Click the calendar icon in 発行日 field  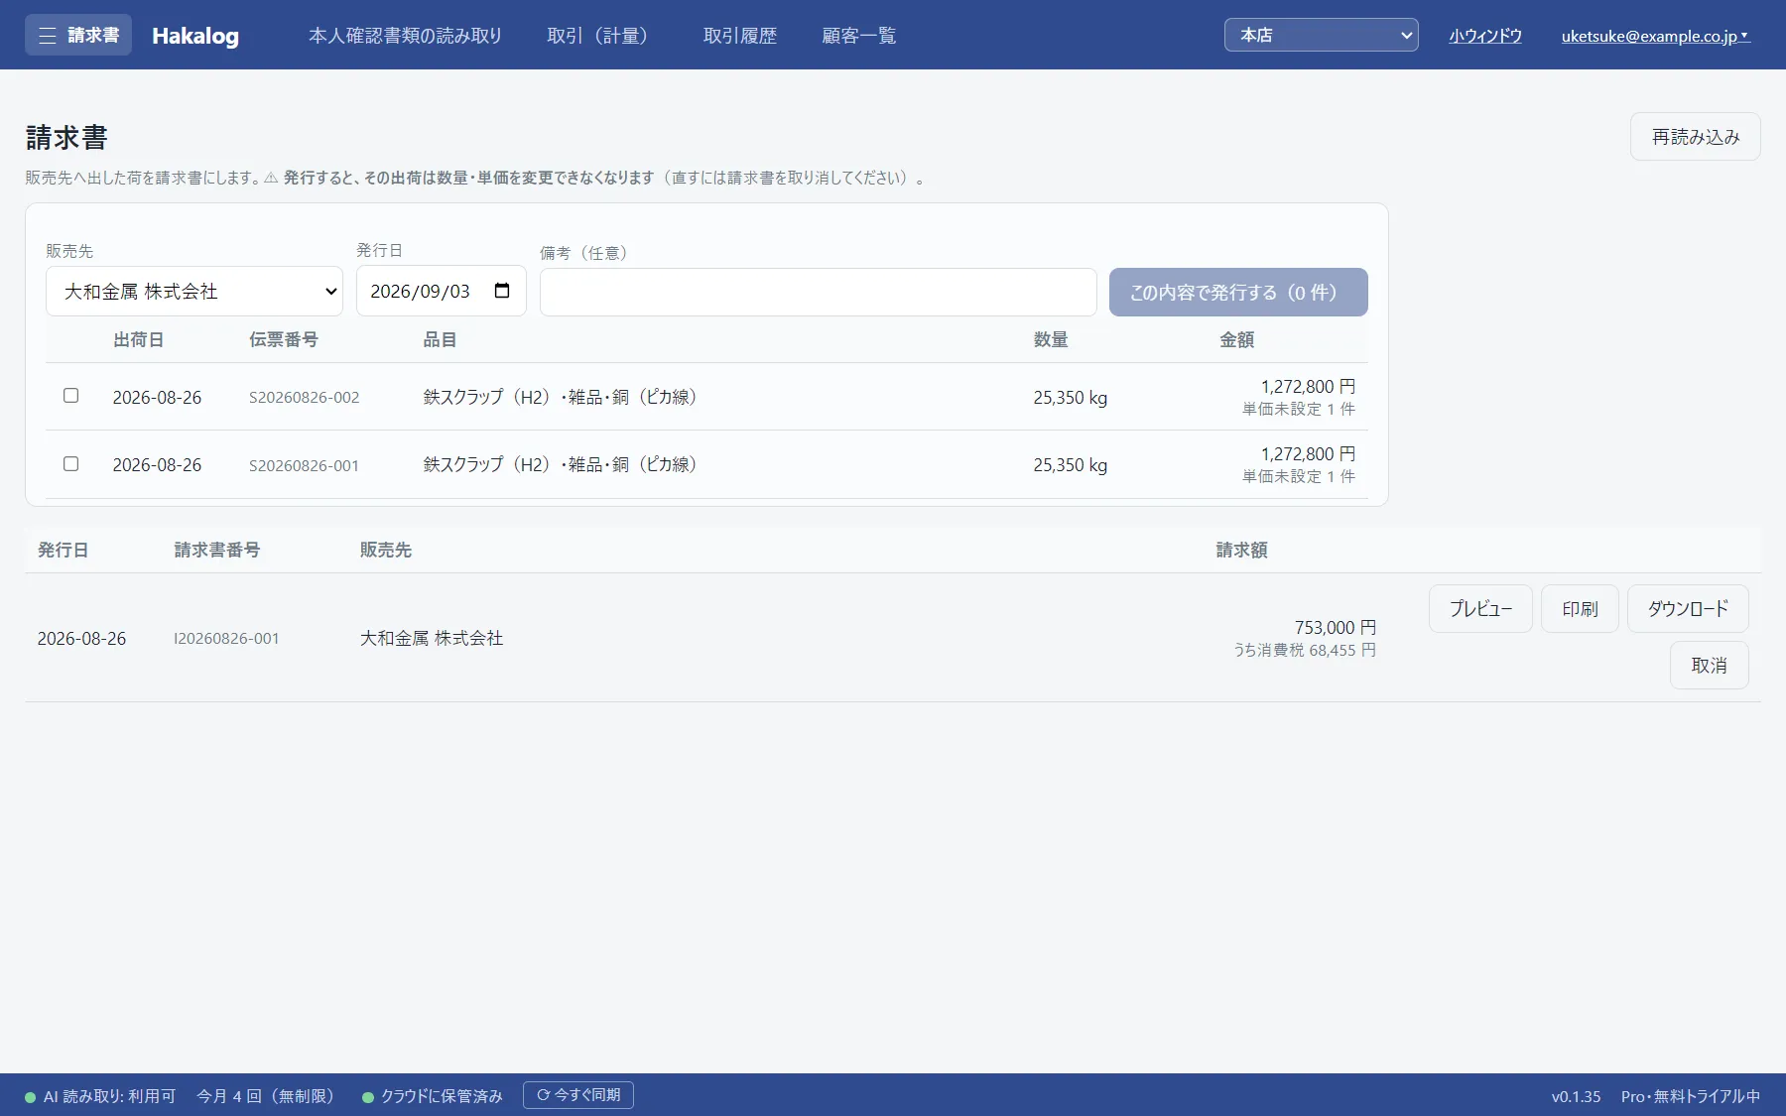pos(502,291)
